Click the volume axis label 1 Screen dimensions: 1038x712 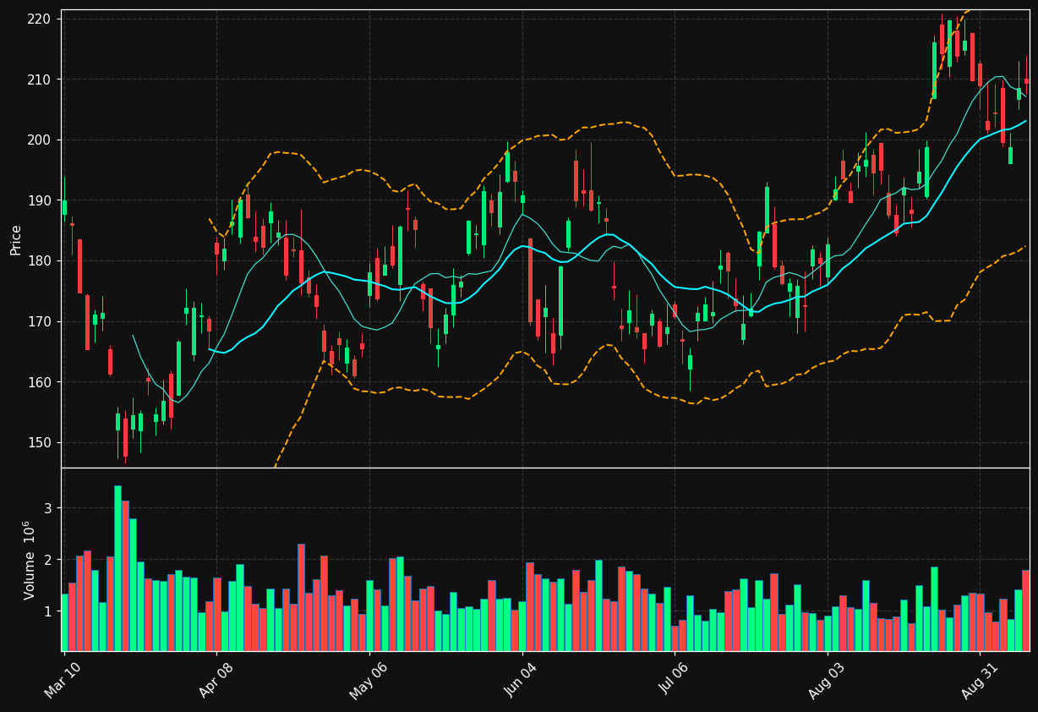pyautogui.click(x=49, y=611)
